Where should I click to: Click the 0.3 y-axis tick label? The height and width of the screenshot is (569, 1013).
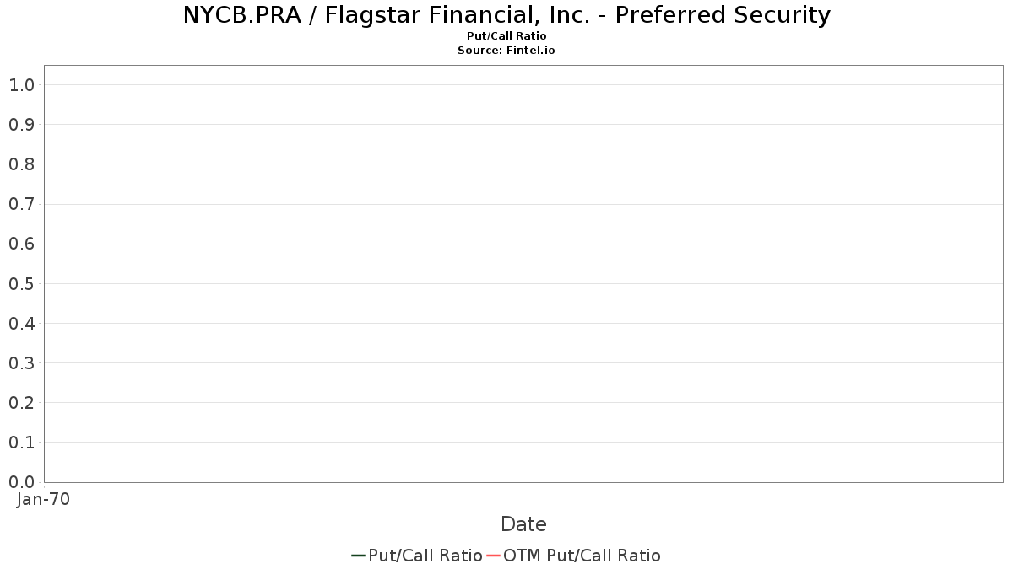tap(22, 362)
